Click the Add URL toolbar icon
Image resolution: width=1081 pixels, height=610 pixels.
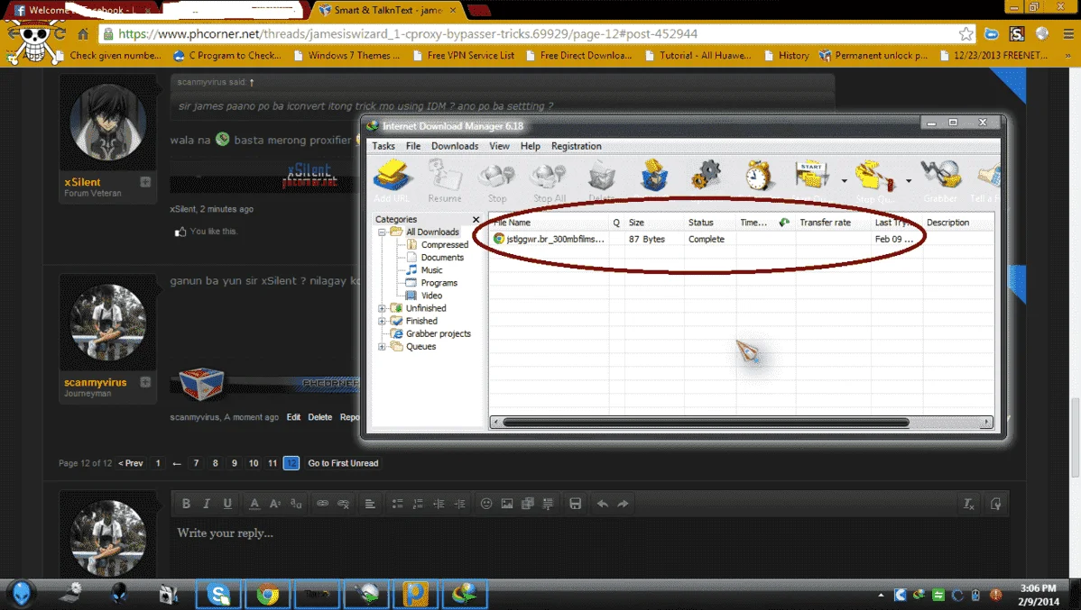click(392, 176)
